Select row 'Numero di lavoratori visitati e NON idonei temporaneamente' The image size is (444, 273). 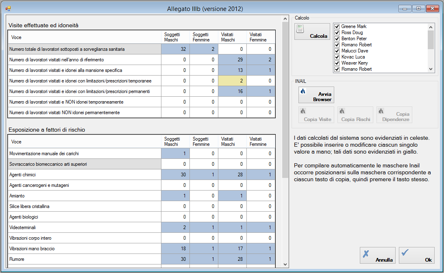[141, 102]
